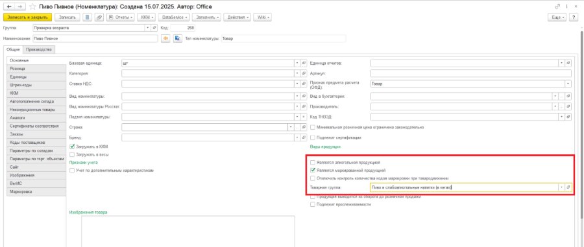Open attached files via paperclip icon
Screen dimensions: 584x247
click(99, 17)
